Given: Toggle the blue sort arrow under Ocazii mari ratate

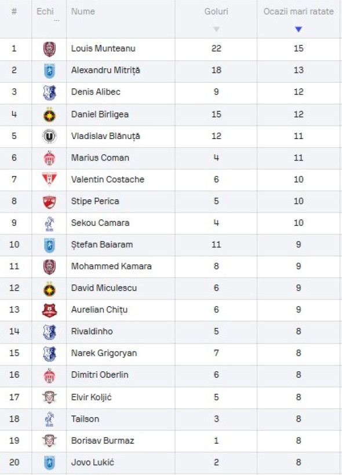Looking at the screenshot, I should tap(299, 30).
